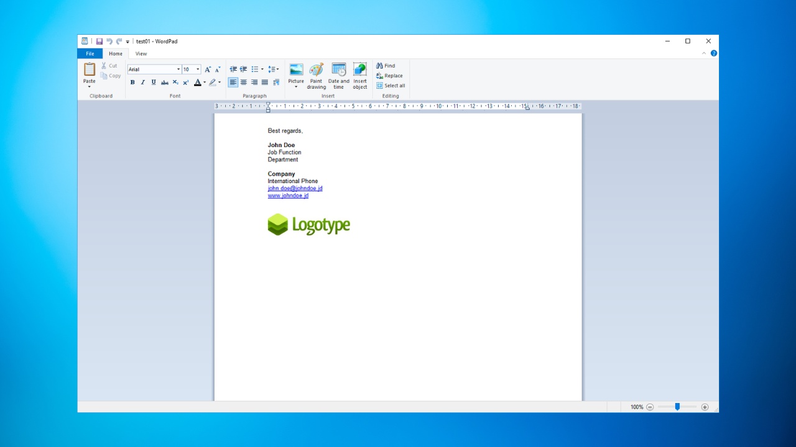Toggle Bold formatting
The width and height of the screenshot is (796, 447).
(132, 83)
